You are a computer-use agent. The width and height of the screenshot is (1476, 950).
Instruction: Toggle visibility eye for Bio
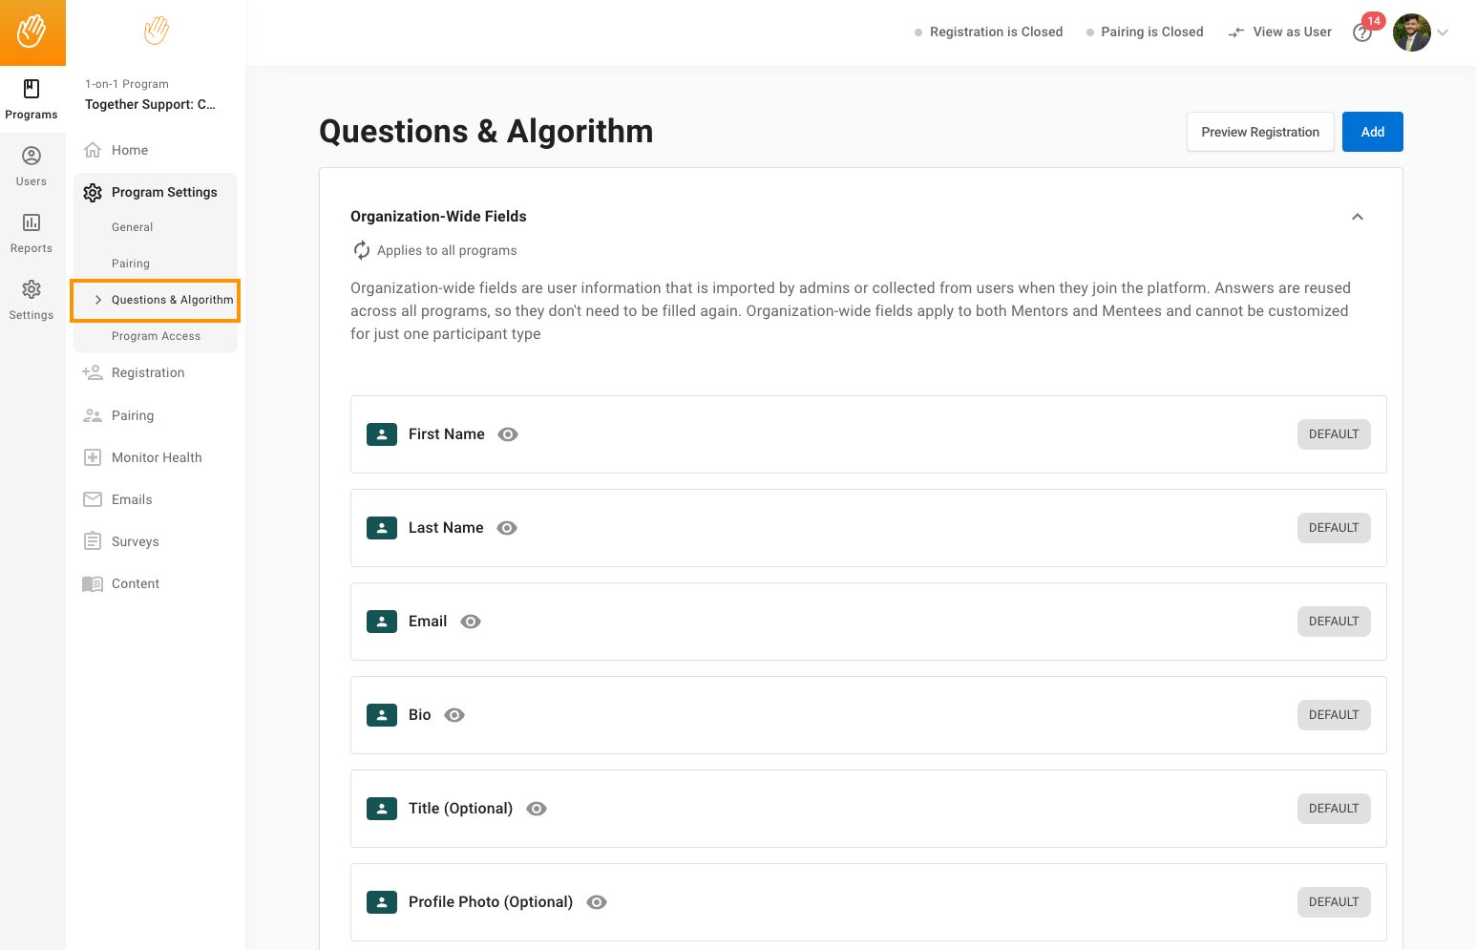click(454, 715)
